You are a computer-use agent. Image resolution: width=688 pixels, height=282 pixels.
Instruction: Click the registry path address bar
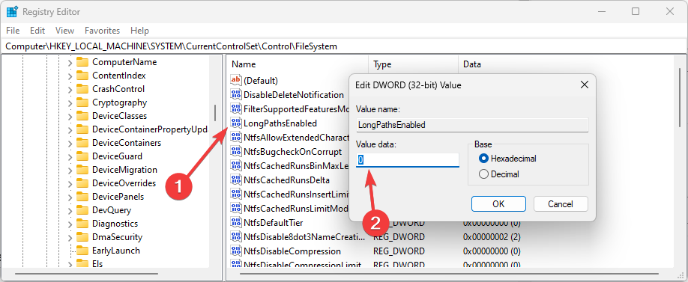tap(344, 46)
